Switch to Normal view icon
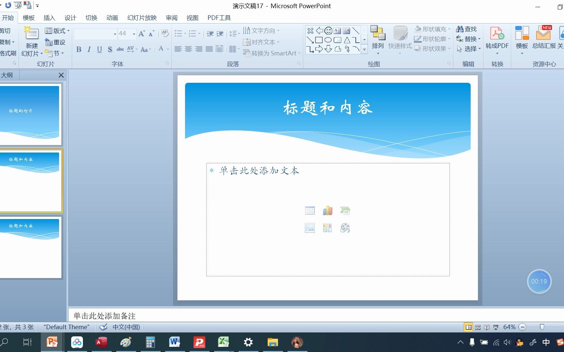The width and height of the screenshot is (564, 352). pyautogui.click(x=469, y=327)
